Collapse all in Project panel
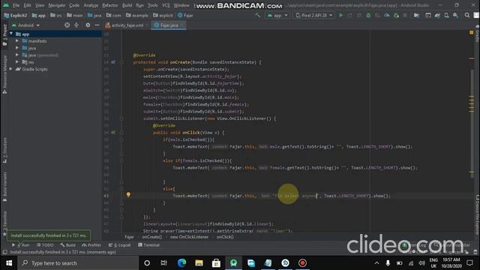The image size is (480, 270). point(76,25)
